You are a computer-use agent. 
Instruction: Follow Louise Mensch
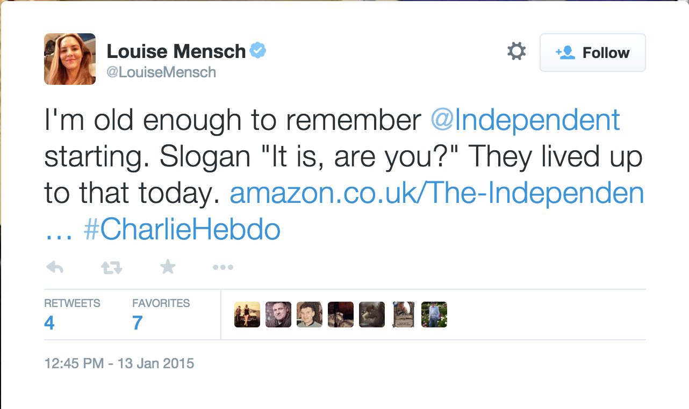pos(592,53)
